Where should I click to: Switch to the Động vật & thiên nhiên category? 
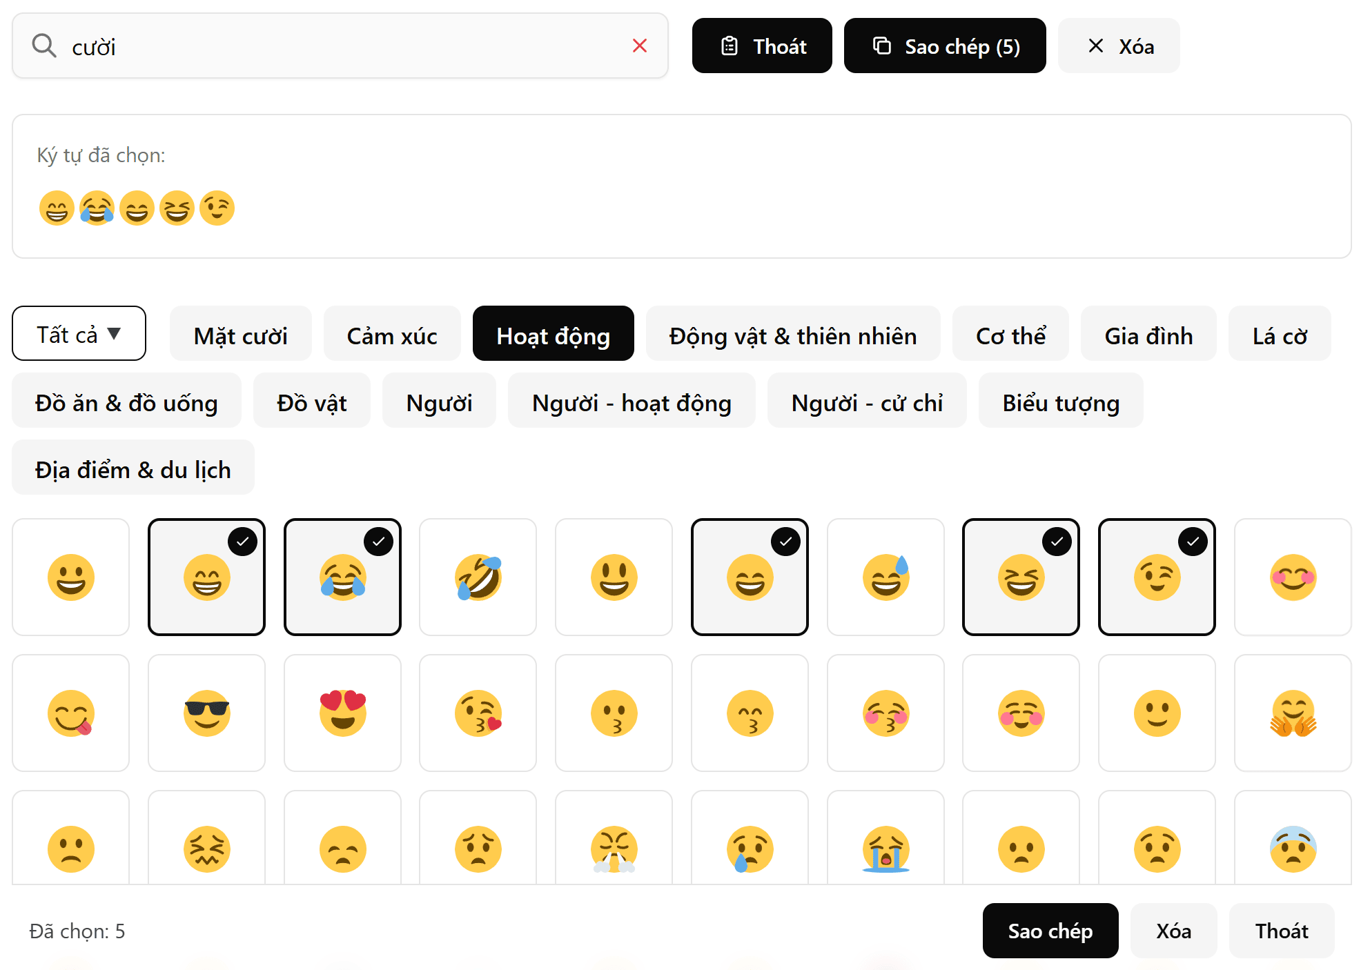click(x=792, y=335)
